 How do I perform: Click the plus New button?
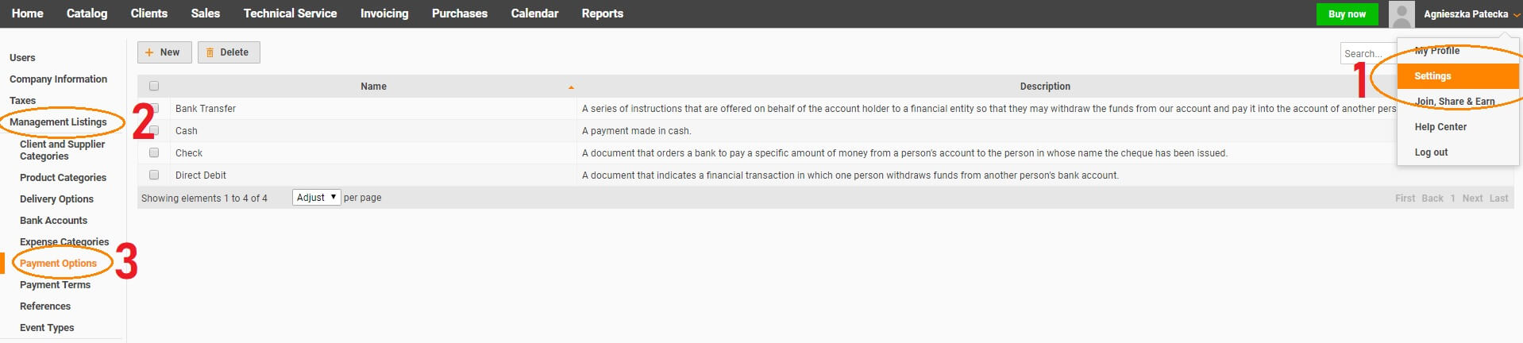pos(164,52)
